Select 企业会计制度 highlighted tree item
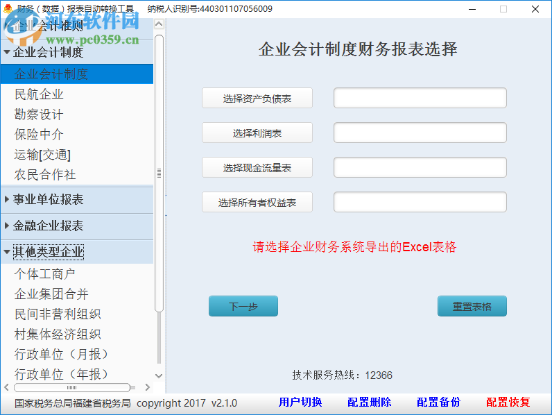 (77, 74)
